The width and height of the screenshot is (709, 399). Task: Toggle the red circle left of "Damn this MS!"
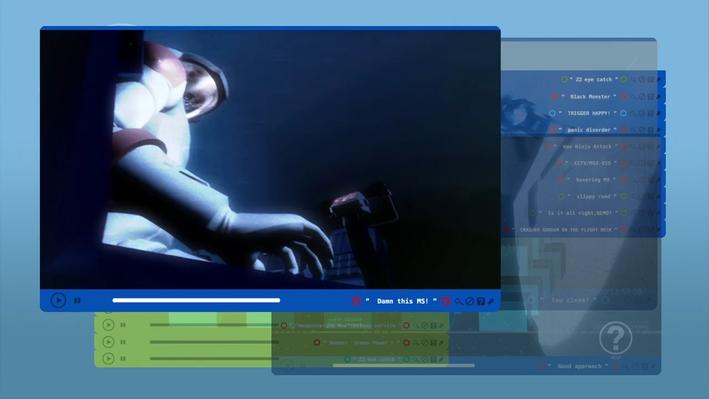pos(356,301)
